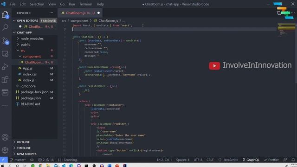This screenshot has height=167, width=297.
Task: Open the .gitignore file
Action: 28,86
